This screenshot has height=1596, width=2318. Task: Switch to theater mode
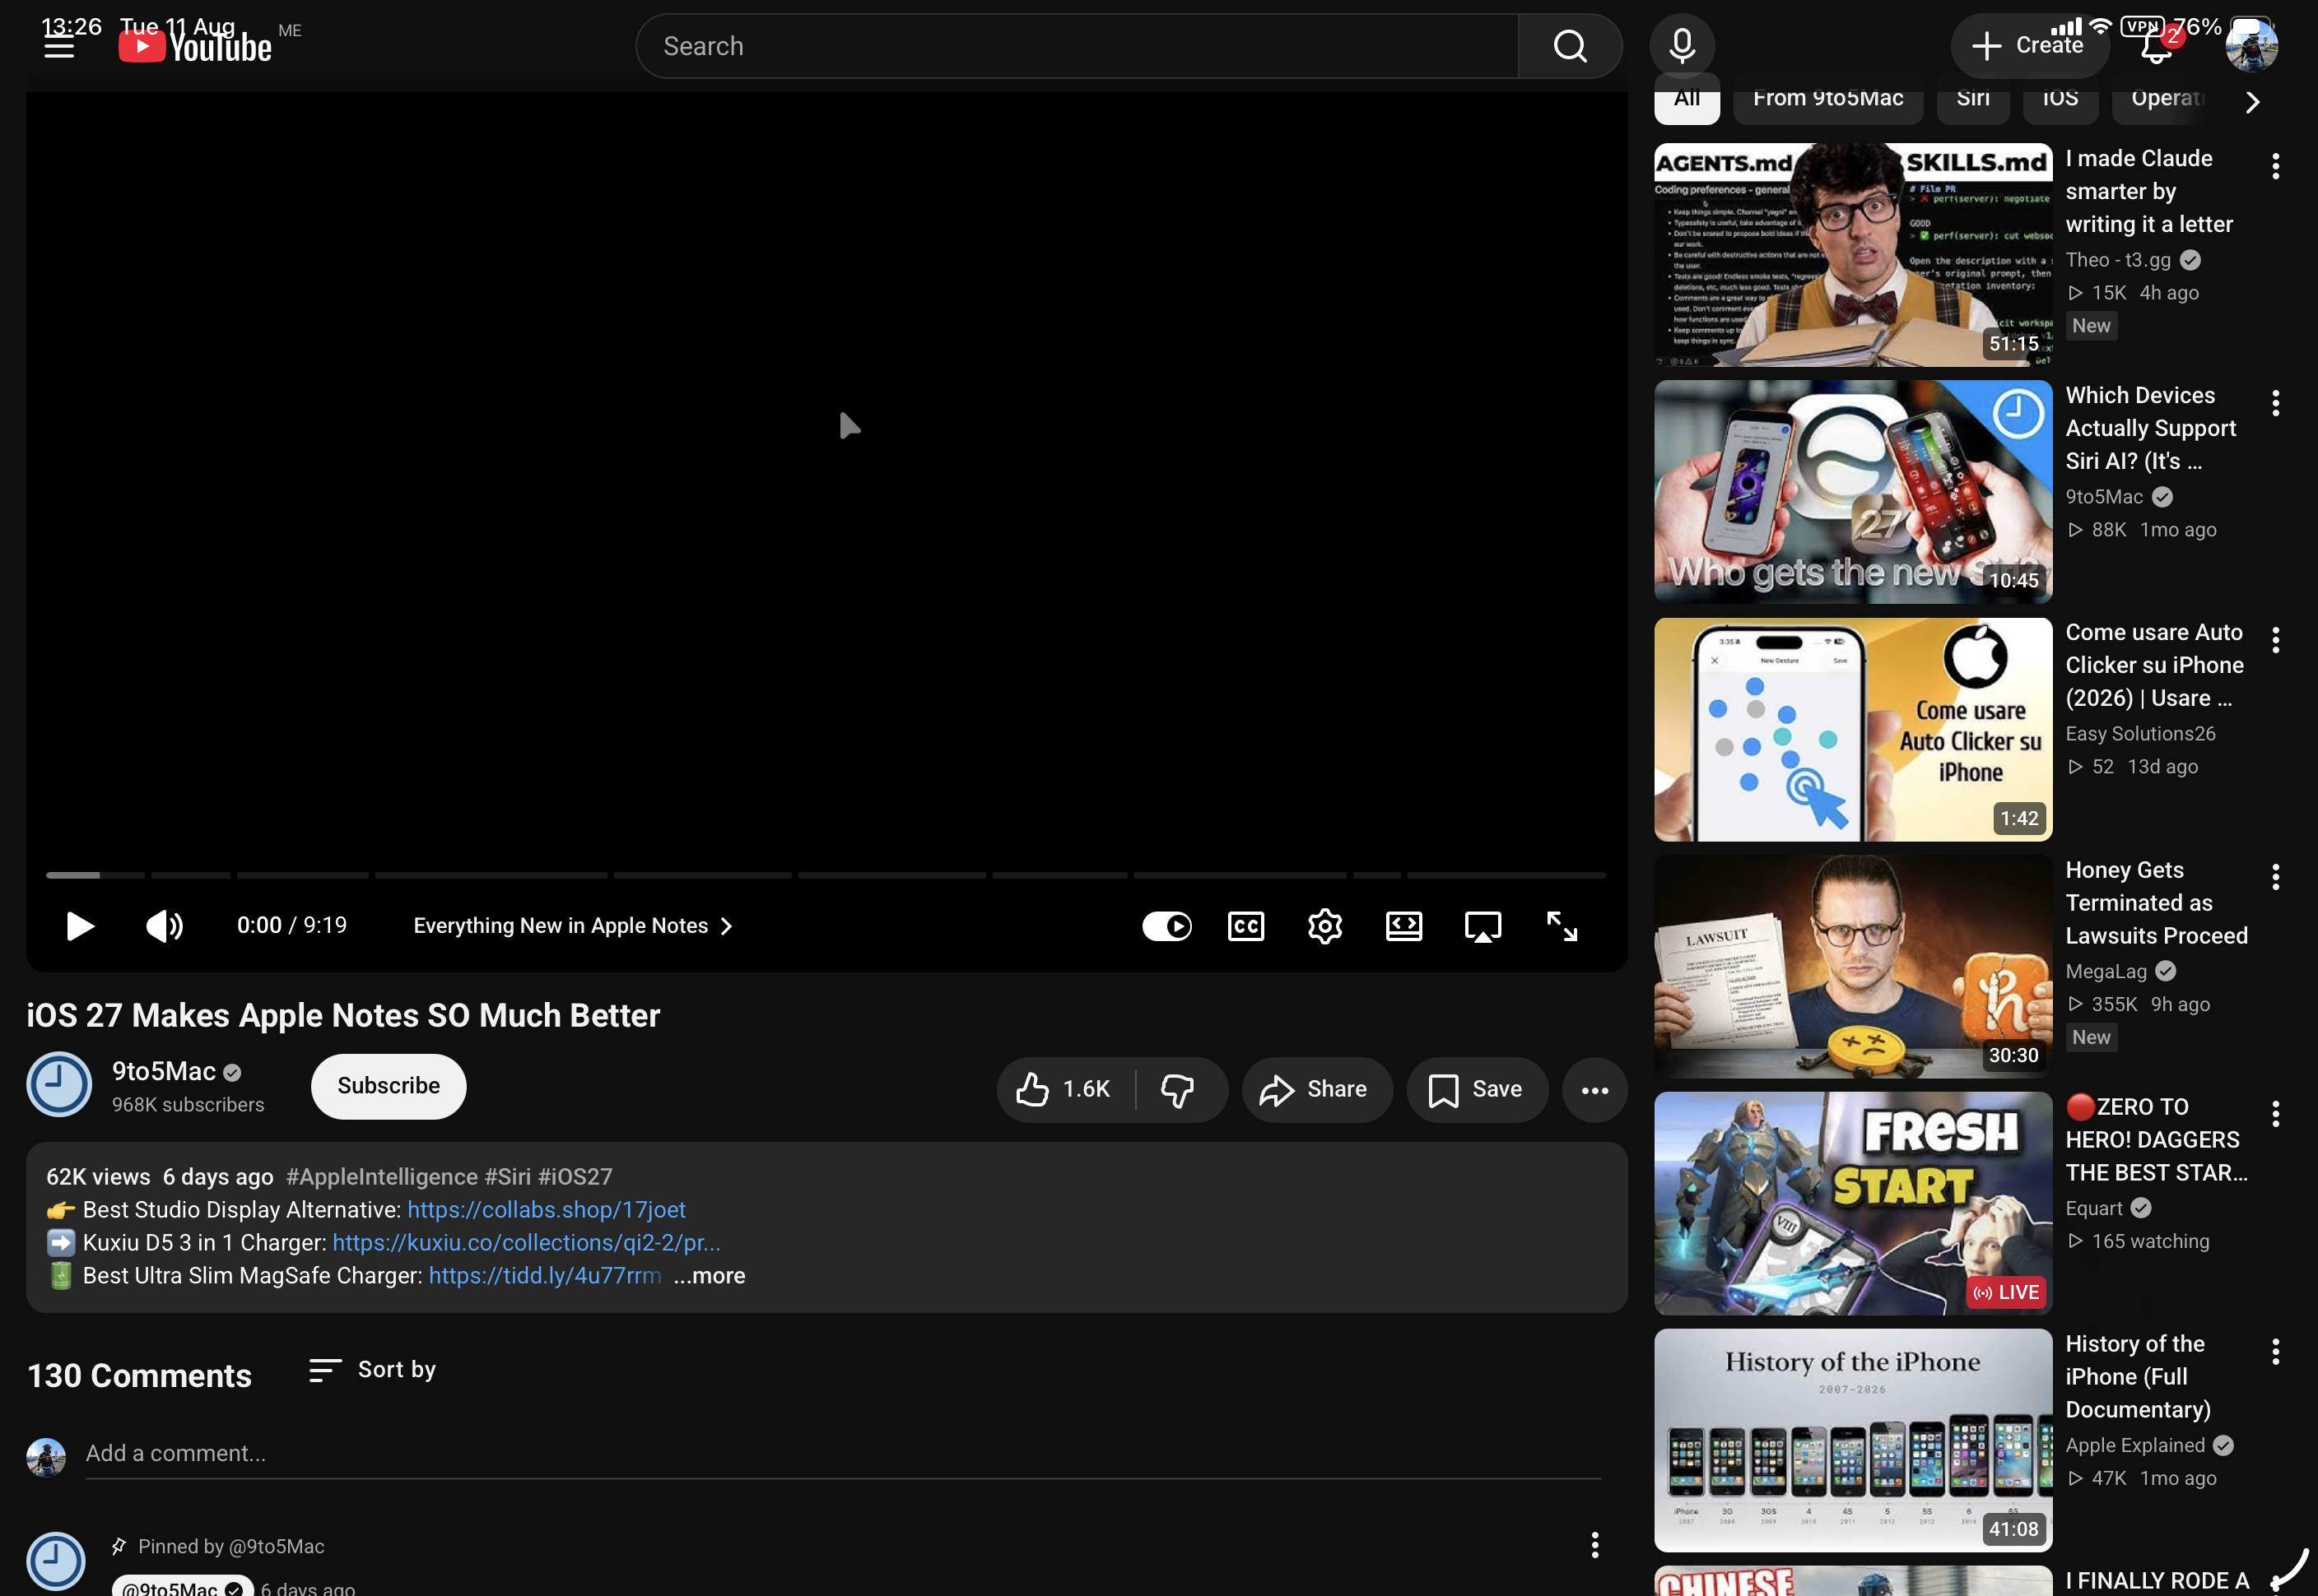[1403, 926]
